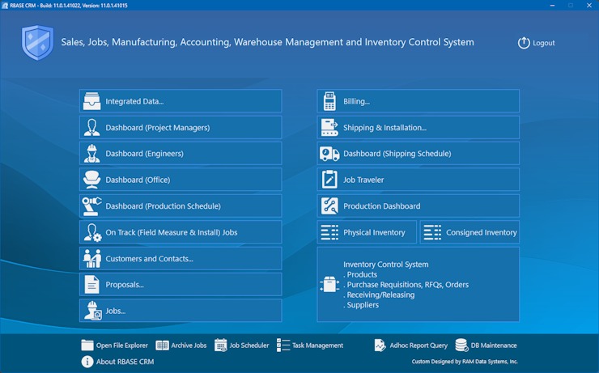
Task: Click the Job Scheduler calendar icon
Action: click(220, 345)
